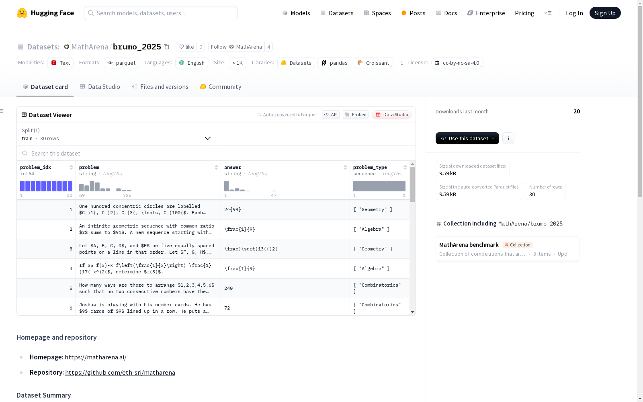Screen dimensions: 643x402
Task: Select the Croissant library tag
Action: pyautogui.click(x=373, y=63)
